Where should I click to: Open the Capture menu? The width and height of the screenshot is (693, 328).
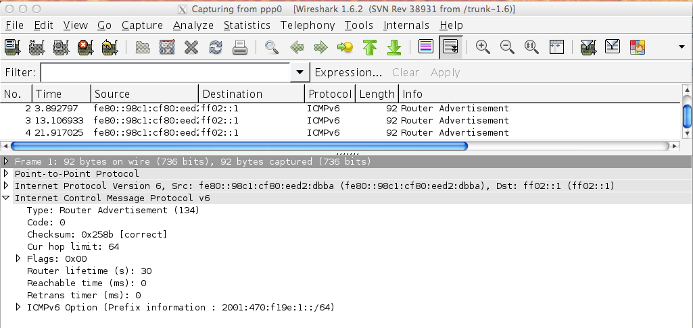(x=142, y=25)
